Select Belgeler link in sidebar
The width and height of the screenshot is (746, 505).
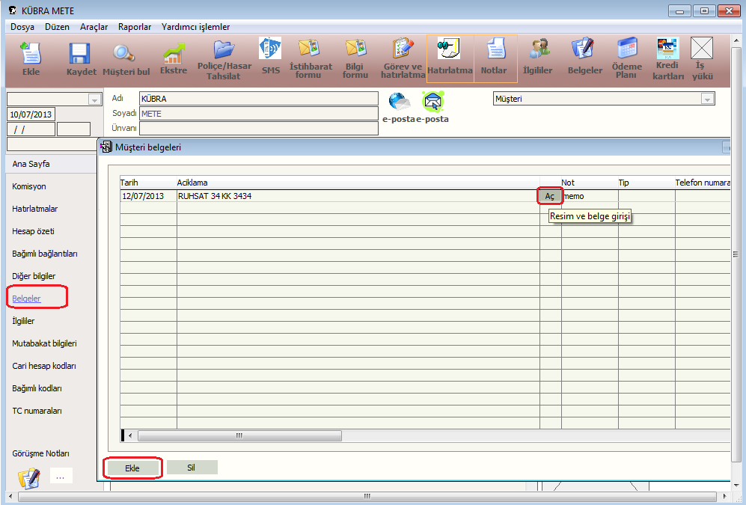27,299
